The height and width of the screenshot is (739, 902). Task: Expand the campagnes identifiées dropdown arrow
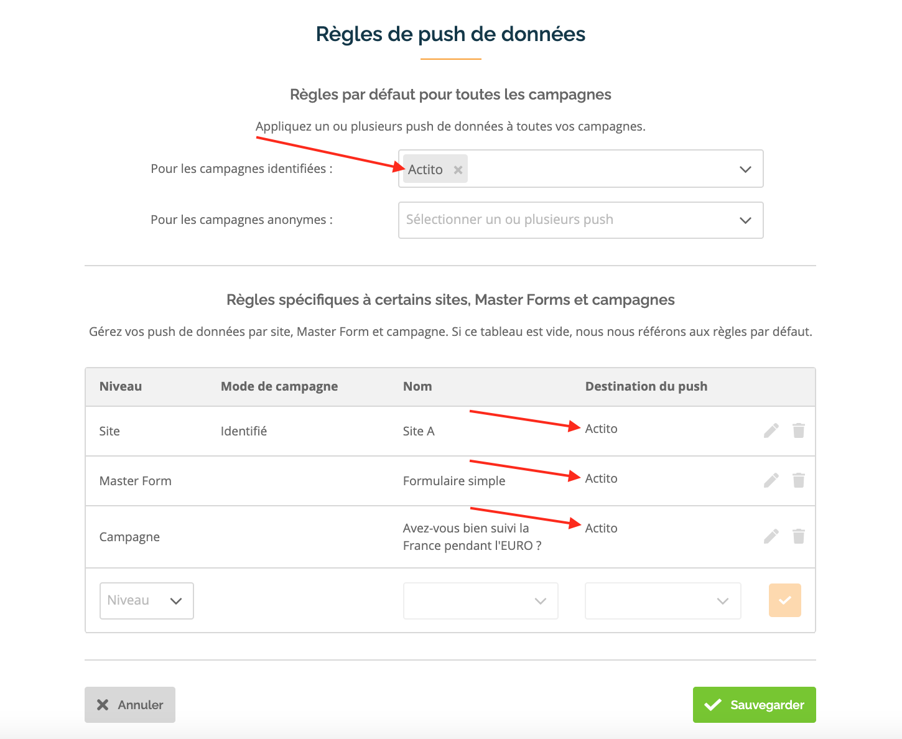745,169
